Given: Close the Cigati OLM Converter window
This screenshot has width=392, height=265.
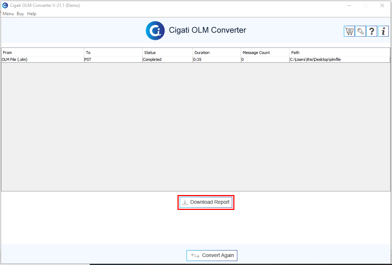Looking at the screenshot, I should pyautogui.click(x=382, y=5).
